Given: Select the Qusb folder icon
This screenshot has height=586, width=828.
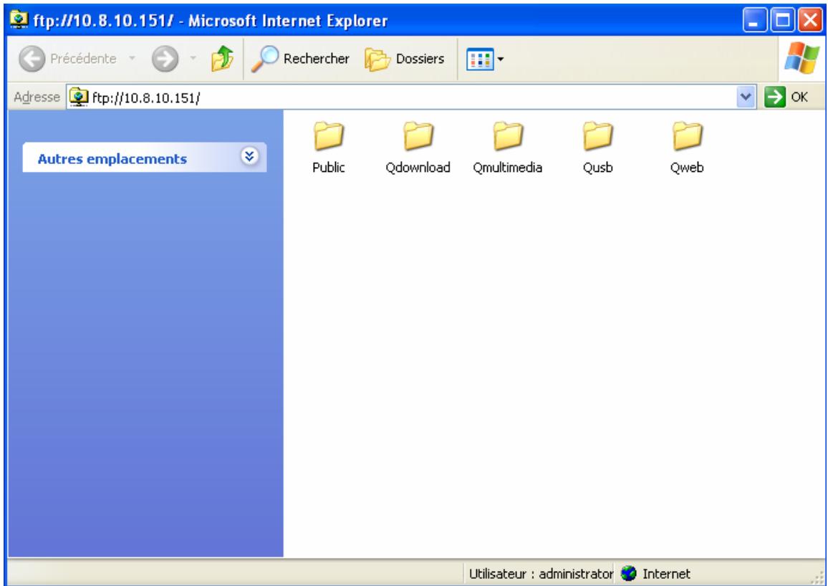Looking at the screenshot, I should 597,135.
